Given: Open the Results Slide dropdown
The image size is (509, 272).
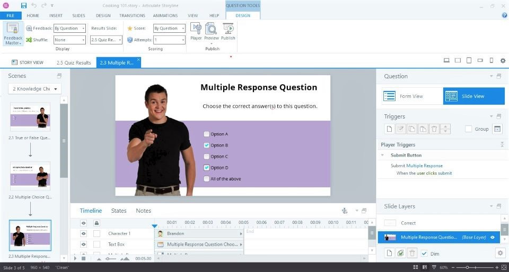Looking at the screenshot, I should pyautogui.click(x=106, y=40).
